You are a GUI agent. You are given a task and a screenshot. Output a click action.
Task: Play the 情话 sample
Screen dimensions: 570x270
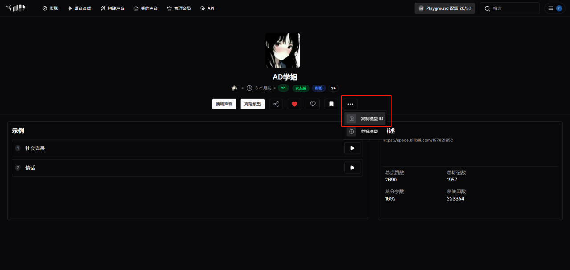[352, 168]
